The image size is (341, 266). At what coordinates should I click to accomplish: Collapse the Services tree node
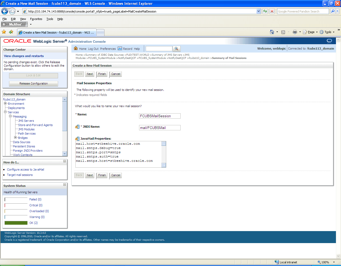click(x=5, y=112)
